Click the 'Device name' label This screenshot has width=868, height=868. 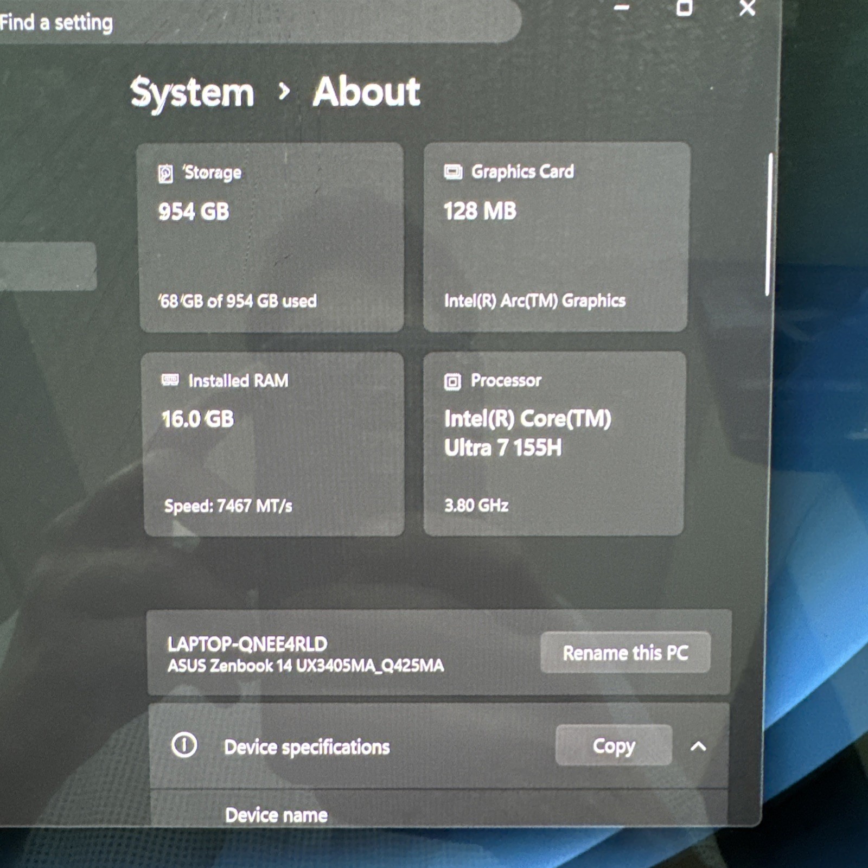[x=276, y=815]
